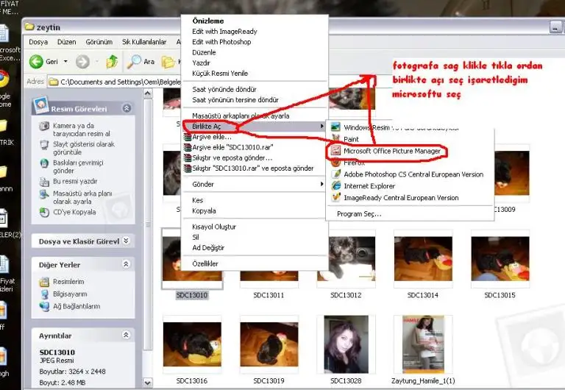
Task: Expand Dosya ve Klasör Görevleri panel
Action: click(x=126, y=241)
